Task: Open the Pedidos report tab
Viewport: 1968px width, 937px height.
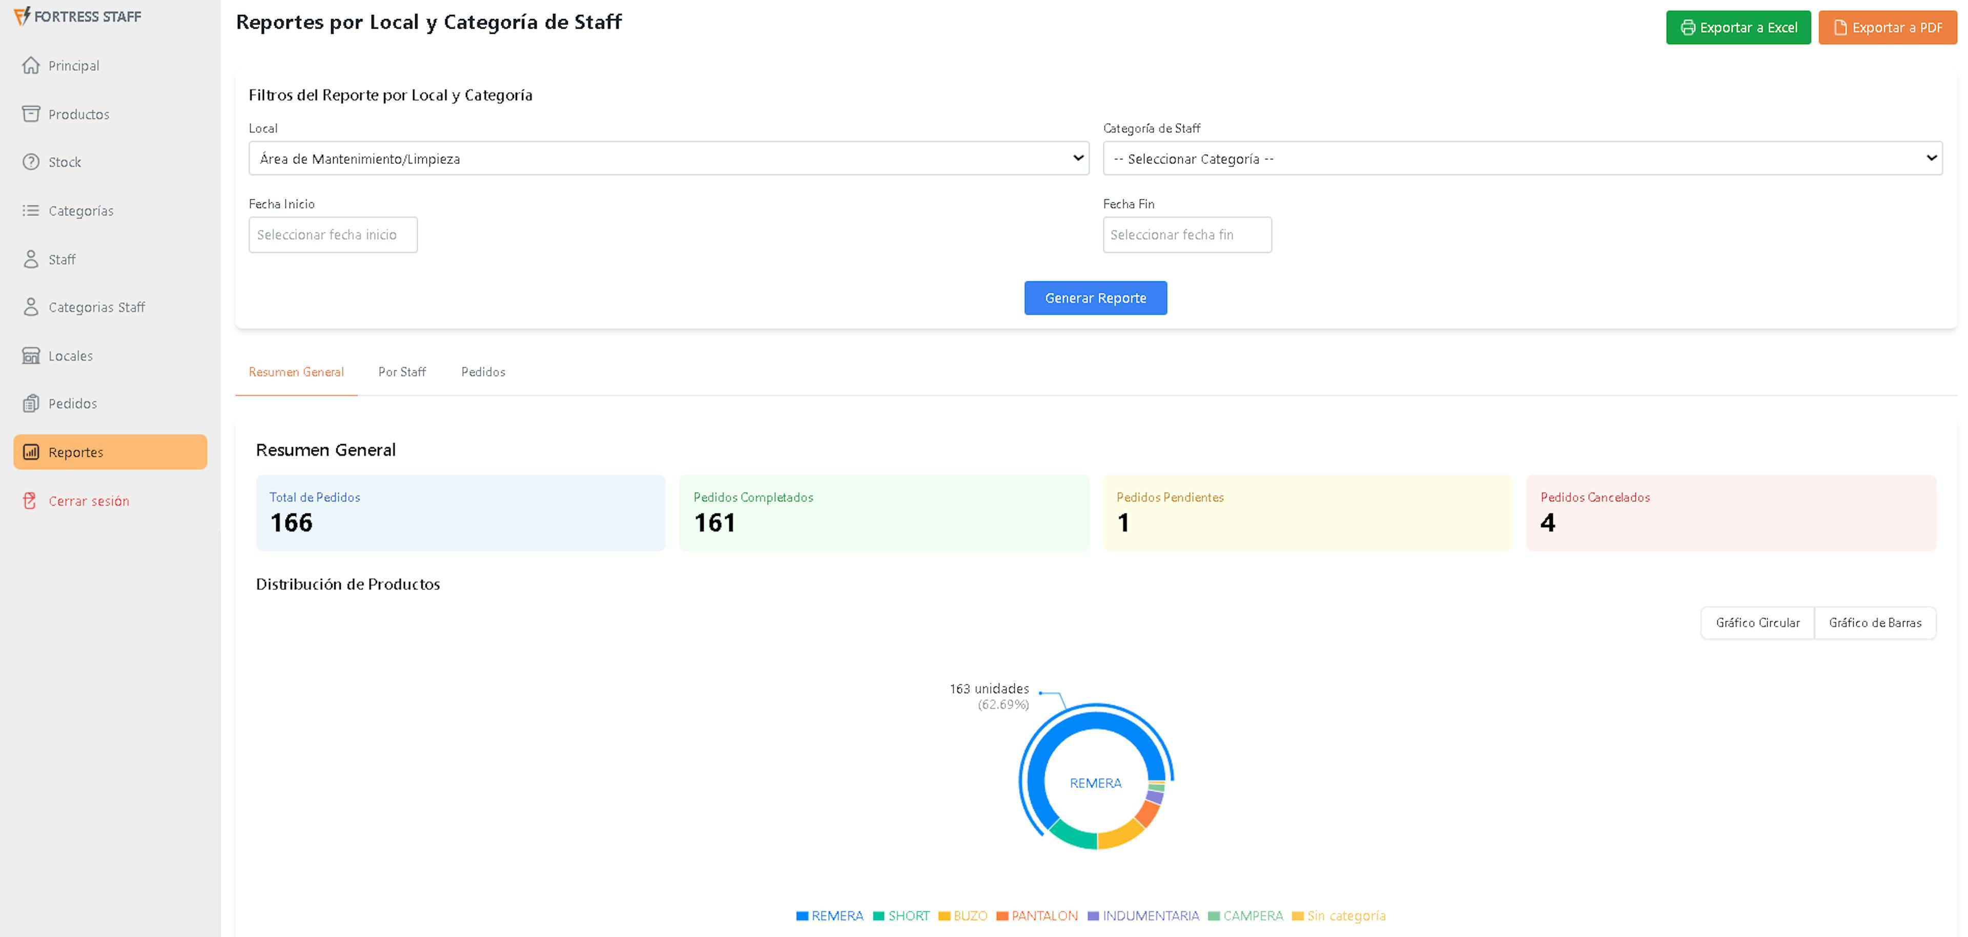Action: 483,372
